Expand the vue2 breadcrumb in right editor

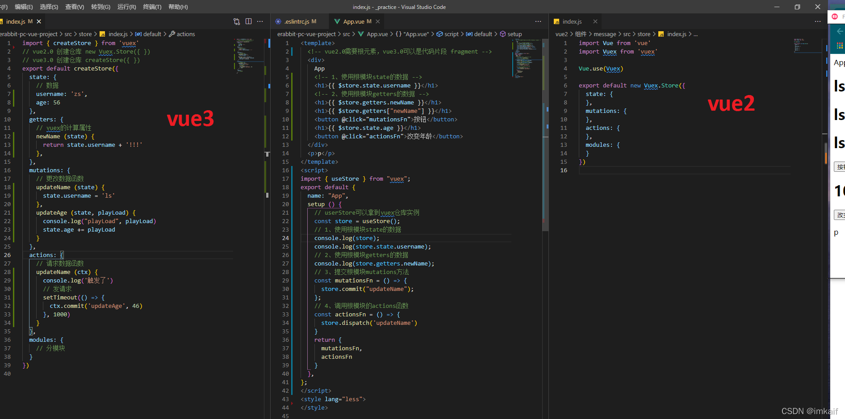[x=561, y=34]
